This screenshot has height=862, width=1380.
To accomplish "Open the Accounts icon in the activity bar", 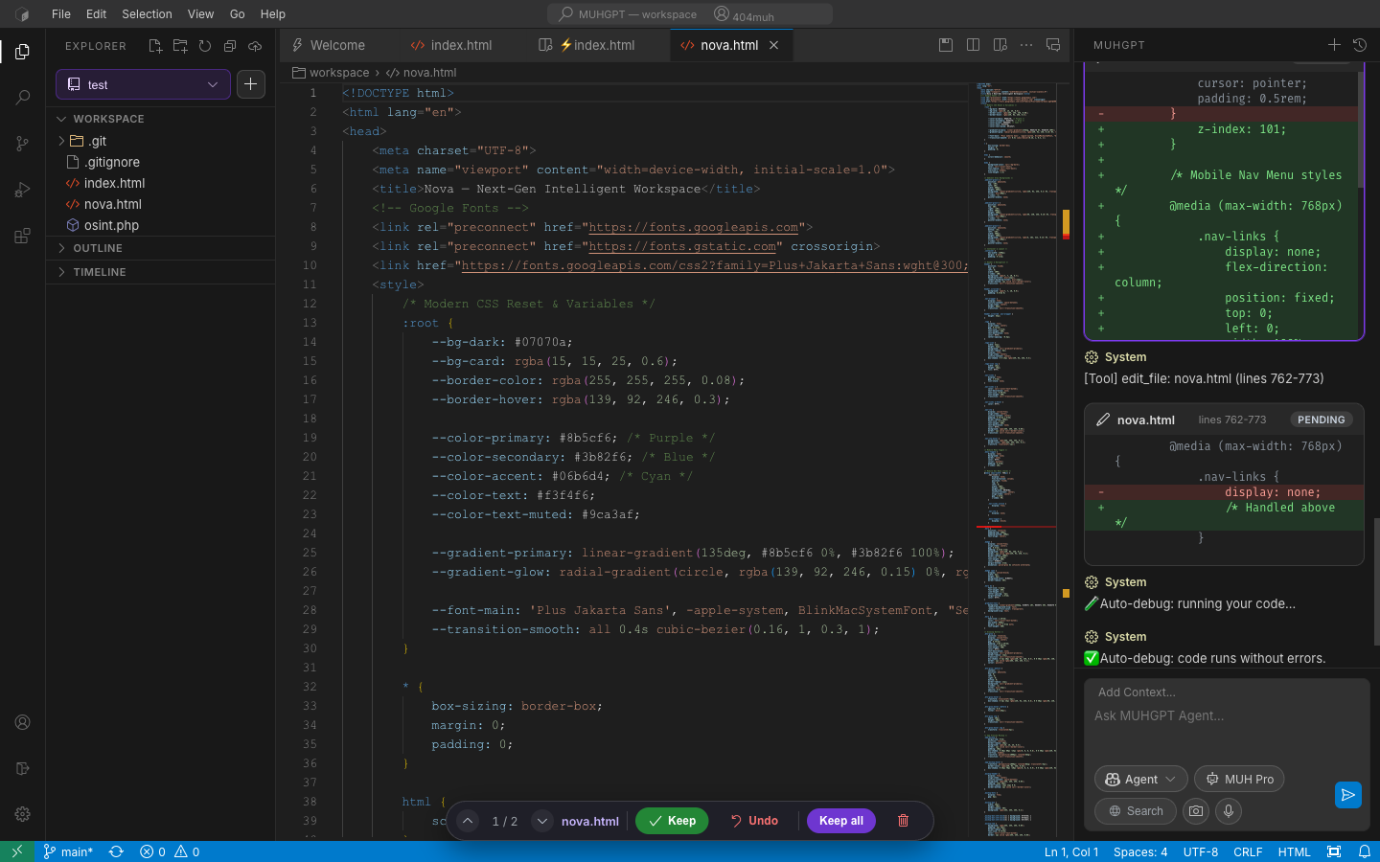I will pyautogui.click(x=22, y=722).
